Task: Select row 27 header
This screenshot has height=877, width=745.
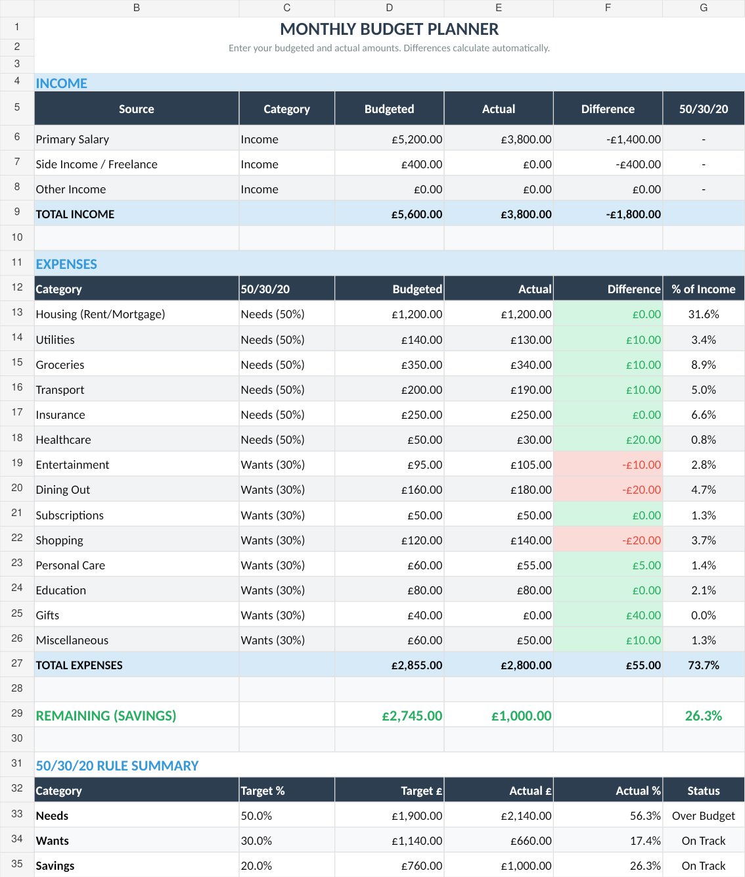Action: (x=17, y=664)
